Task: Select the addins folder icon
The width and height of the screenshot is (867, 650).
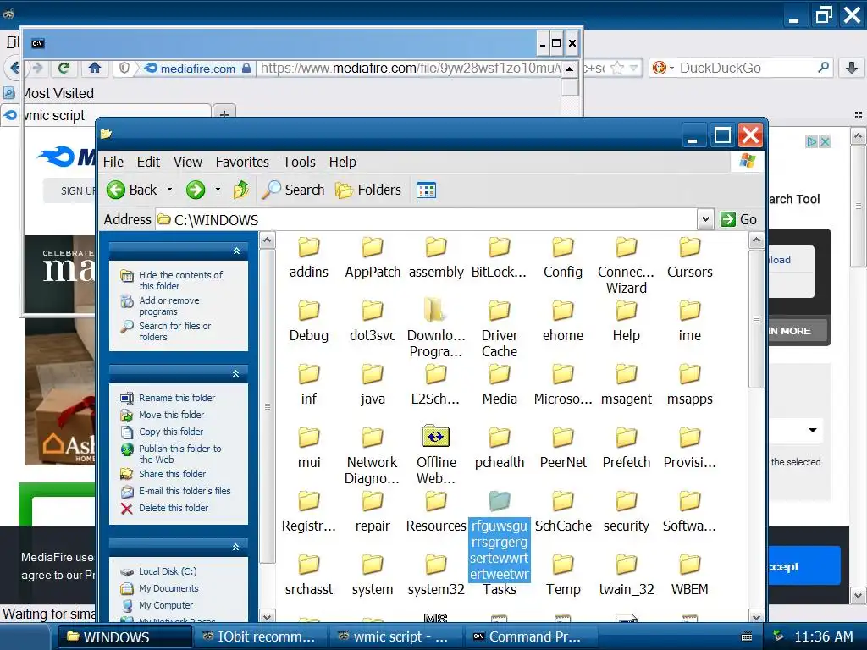Action: pos(308,248)
